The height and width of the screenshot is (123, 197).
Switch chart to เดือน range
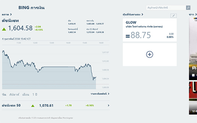26,94
